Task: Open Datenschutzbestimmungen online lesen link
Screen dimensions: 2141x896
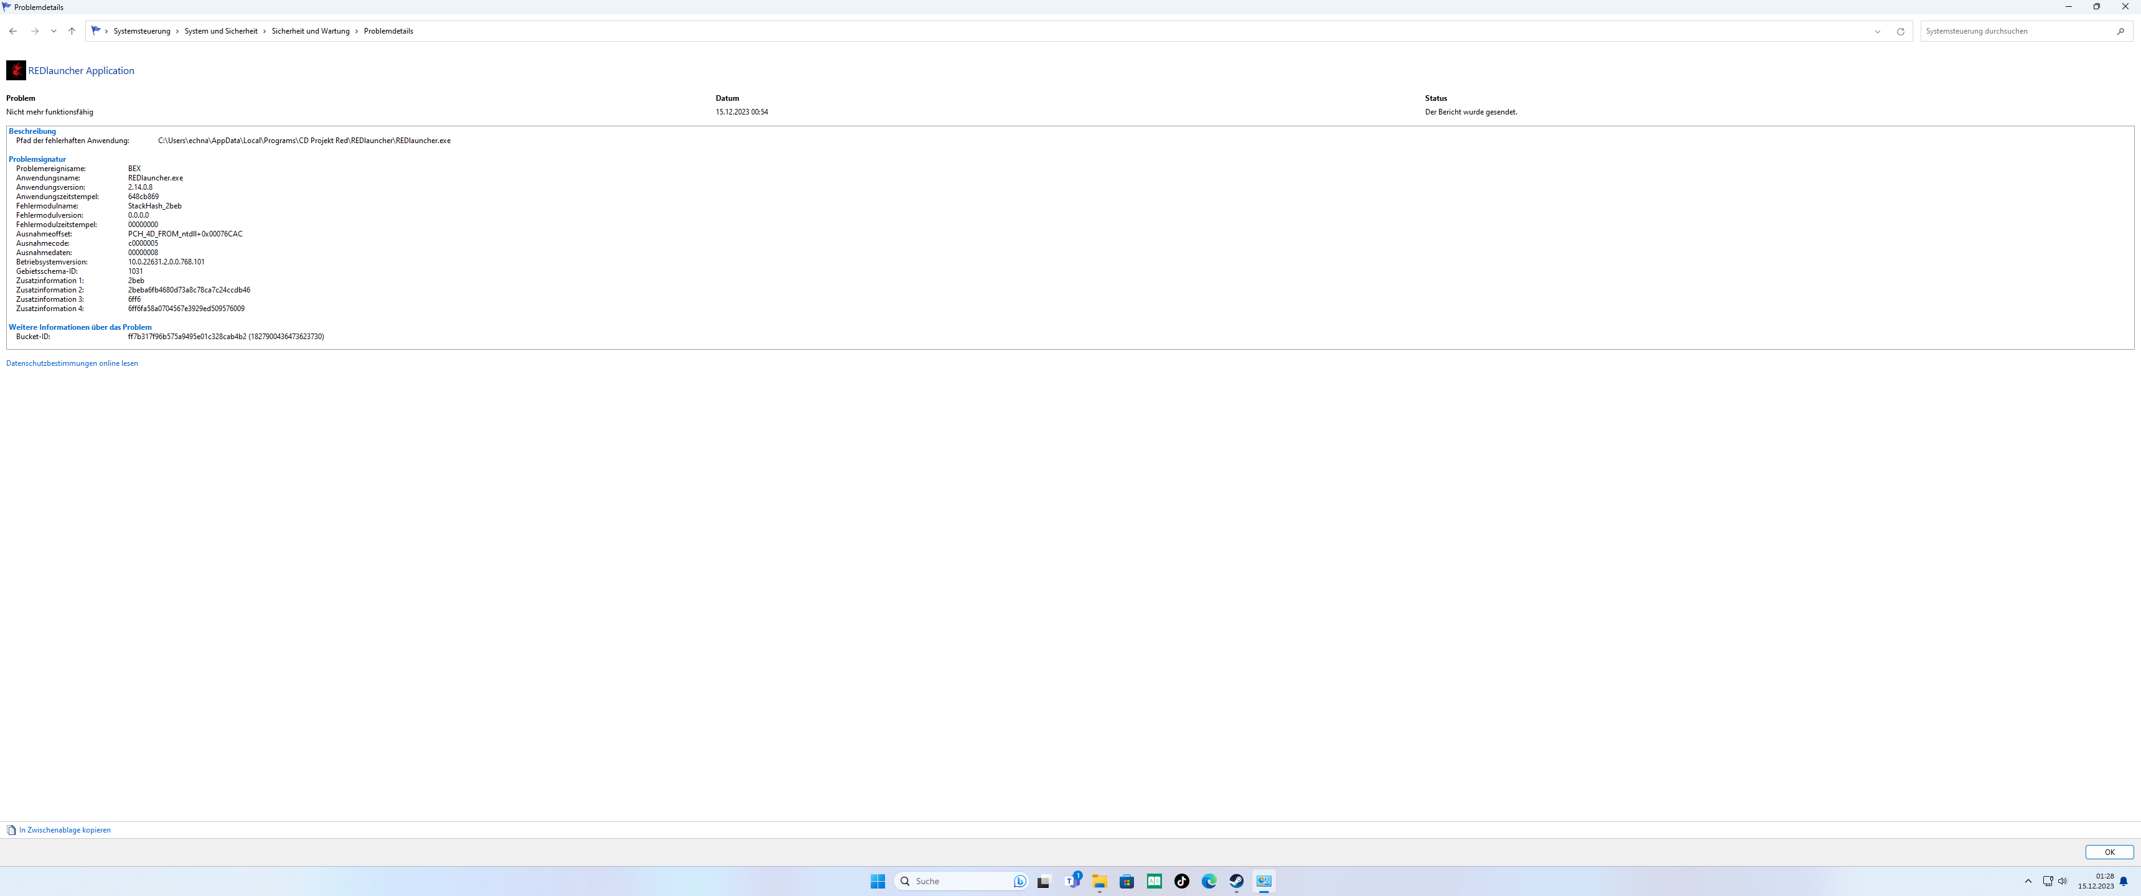Action: coord(72,363)
